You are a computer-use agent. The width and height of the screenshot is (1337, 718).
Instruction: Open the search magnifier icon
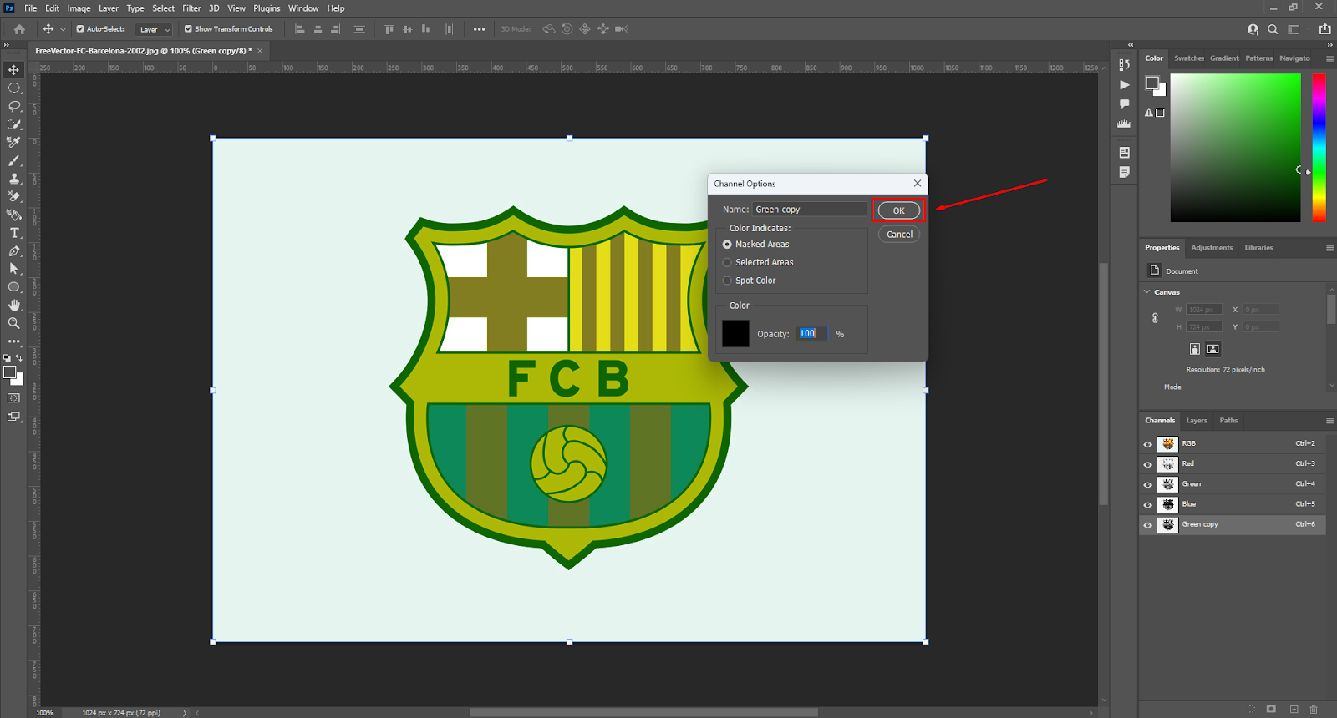[1273, 29]
